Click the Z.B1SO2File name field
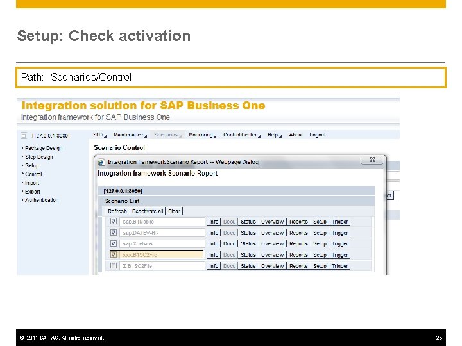Viewport: 462px width, 346px height. click(162, 266)
